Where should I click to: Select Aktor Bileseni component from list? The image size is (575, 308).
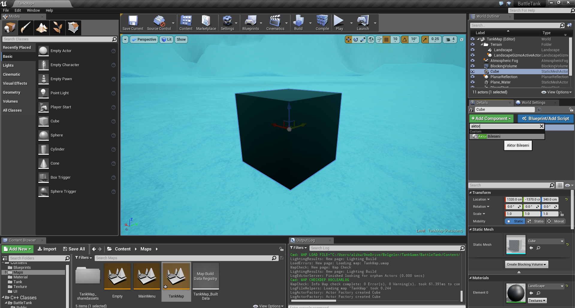click(507, 136)
